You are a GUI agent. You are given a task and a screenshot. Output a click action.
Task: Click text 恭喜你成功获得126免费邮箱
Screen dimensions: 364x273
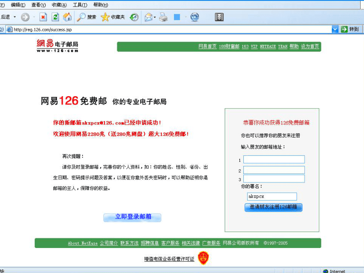tap(276, 123)
